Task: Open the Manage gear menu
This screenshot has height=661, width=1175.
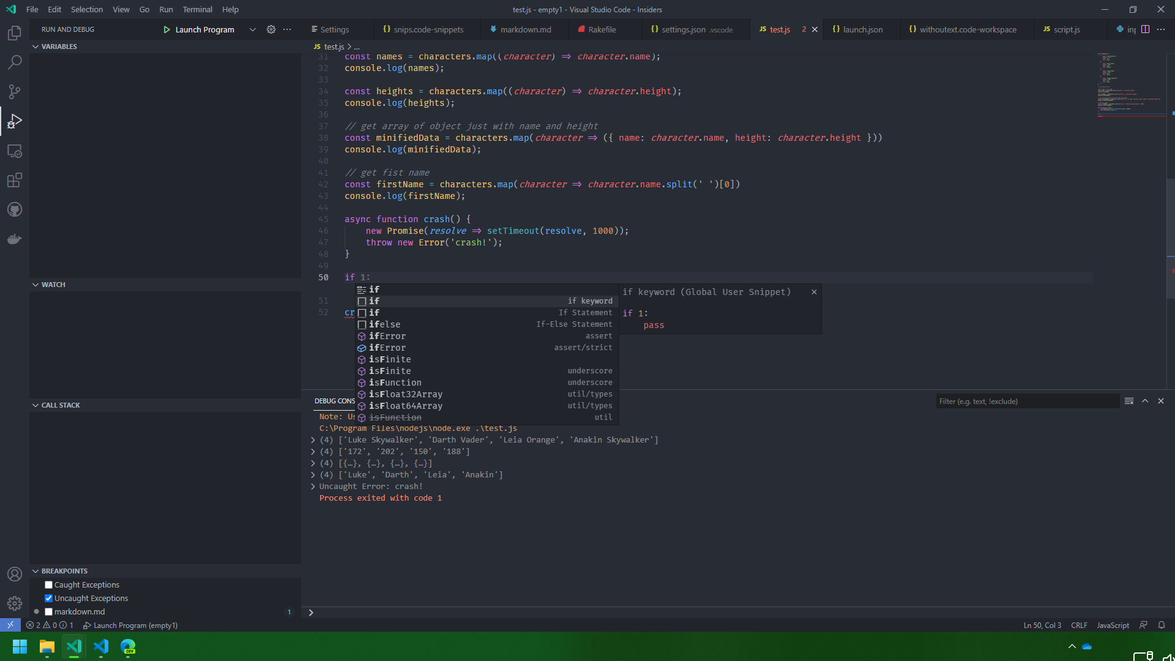Action: pyautogui.click(x=14, y=603)
